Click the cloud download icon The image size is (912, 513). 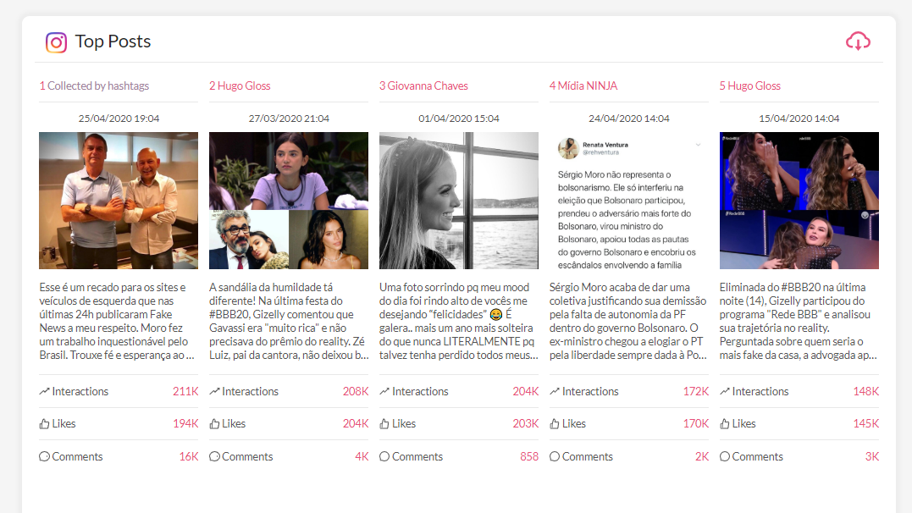pyautogui.click(x=857, y=41)
